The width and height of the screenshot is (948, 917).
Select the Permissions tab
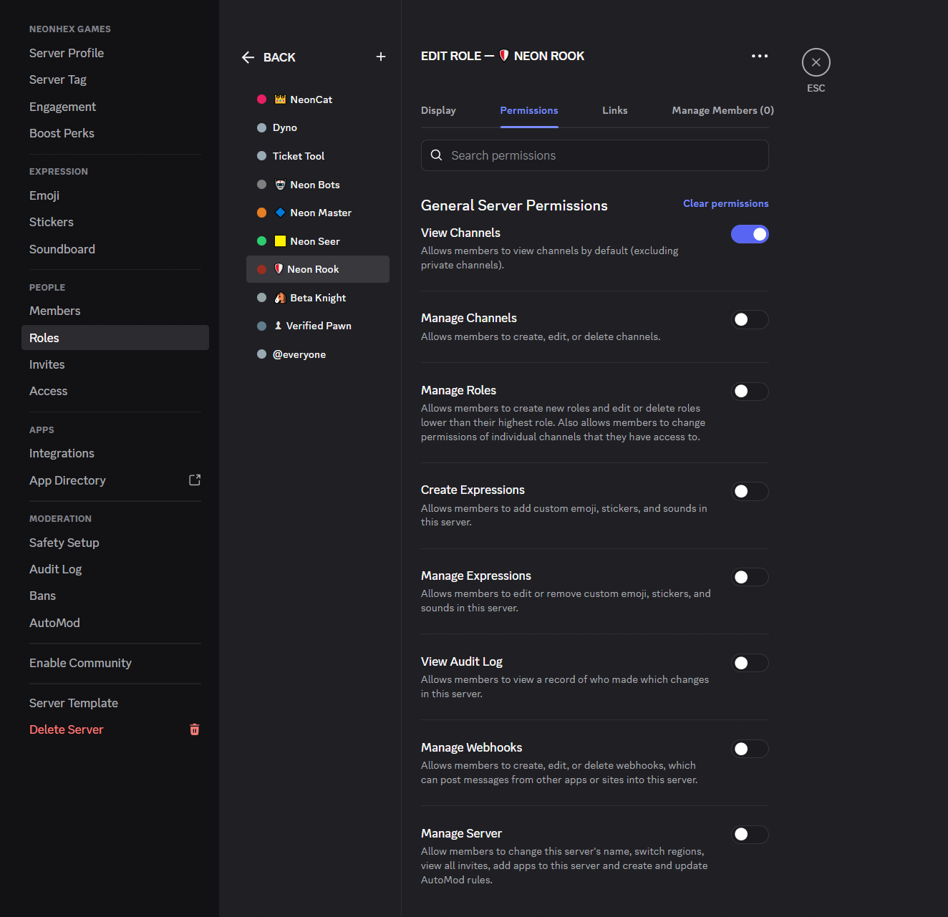point(529,110)
